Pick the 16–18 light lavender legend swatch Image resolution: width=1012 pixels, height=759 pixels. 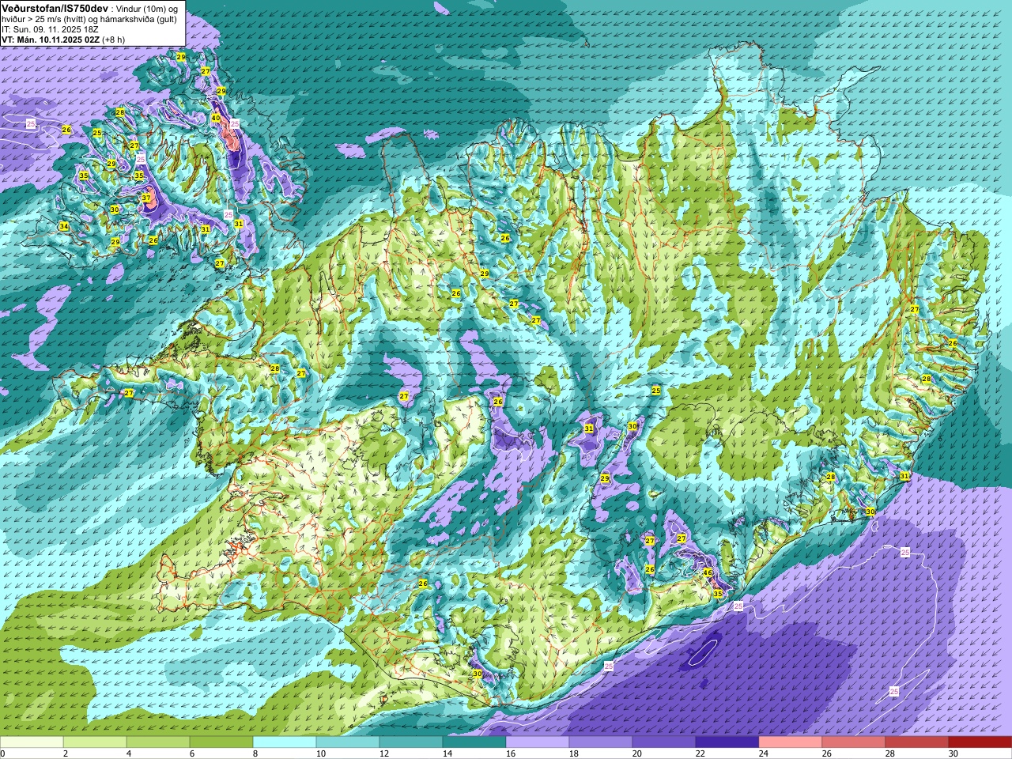(538, 742)
